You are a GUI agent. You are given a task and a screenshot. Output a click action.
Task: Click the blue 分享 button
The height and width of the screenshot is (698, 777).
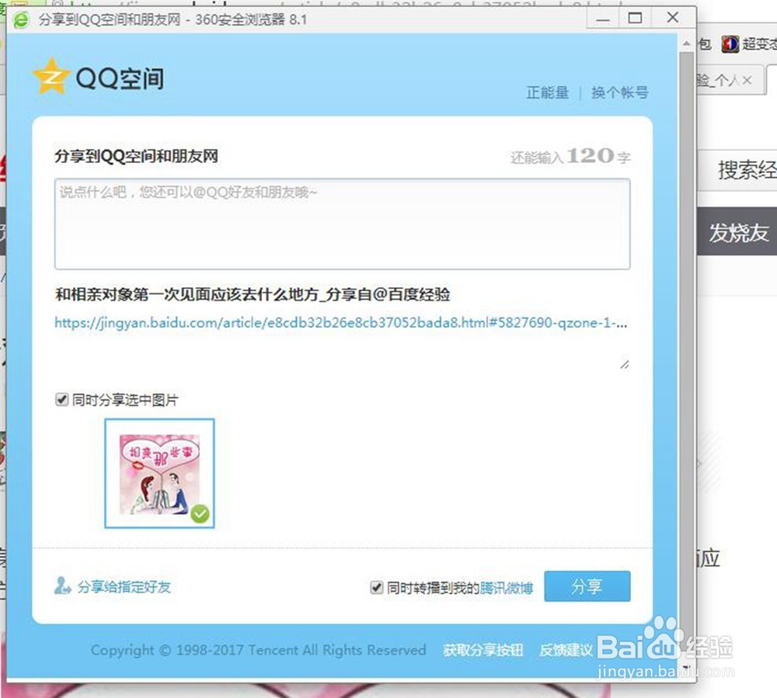coord(587,587)
